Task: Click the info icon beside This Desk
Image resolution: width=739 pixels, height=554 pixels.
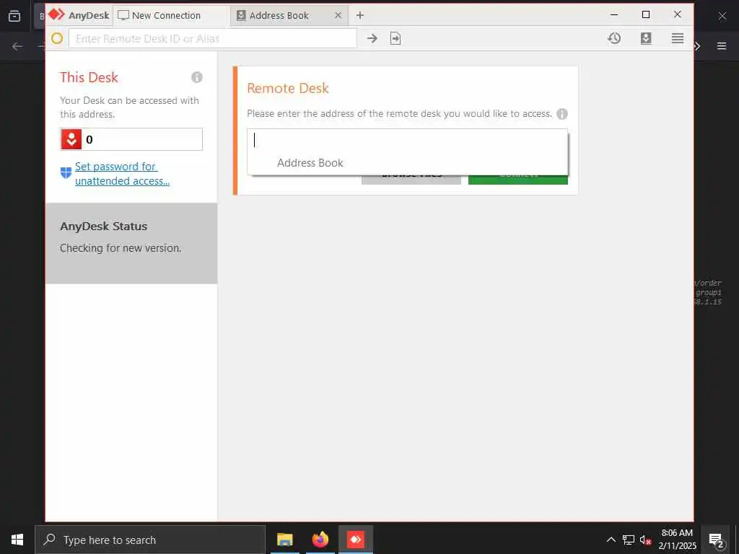Action: [x=196, y=77]
